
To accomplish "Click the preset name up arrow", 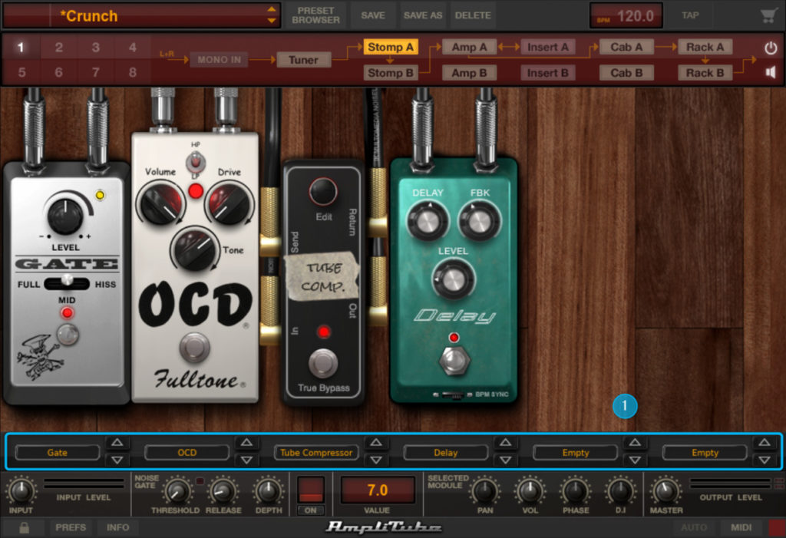I will tap(271, 9).
